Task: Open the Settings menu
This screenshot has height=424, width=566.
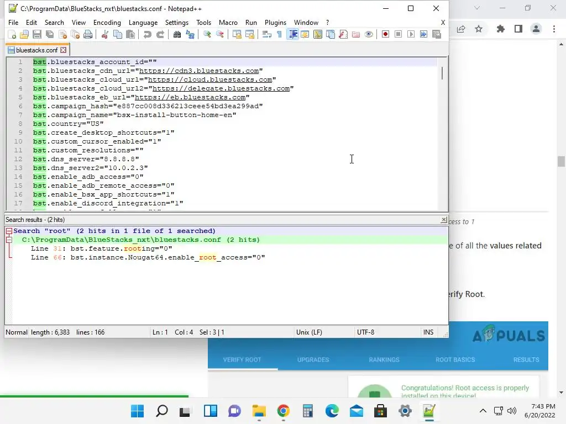Action: tap(177, 22)
